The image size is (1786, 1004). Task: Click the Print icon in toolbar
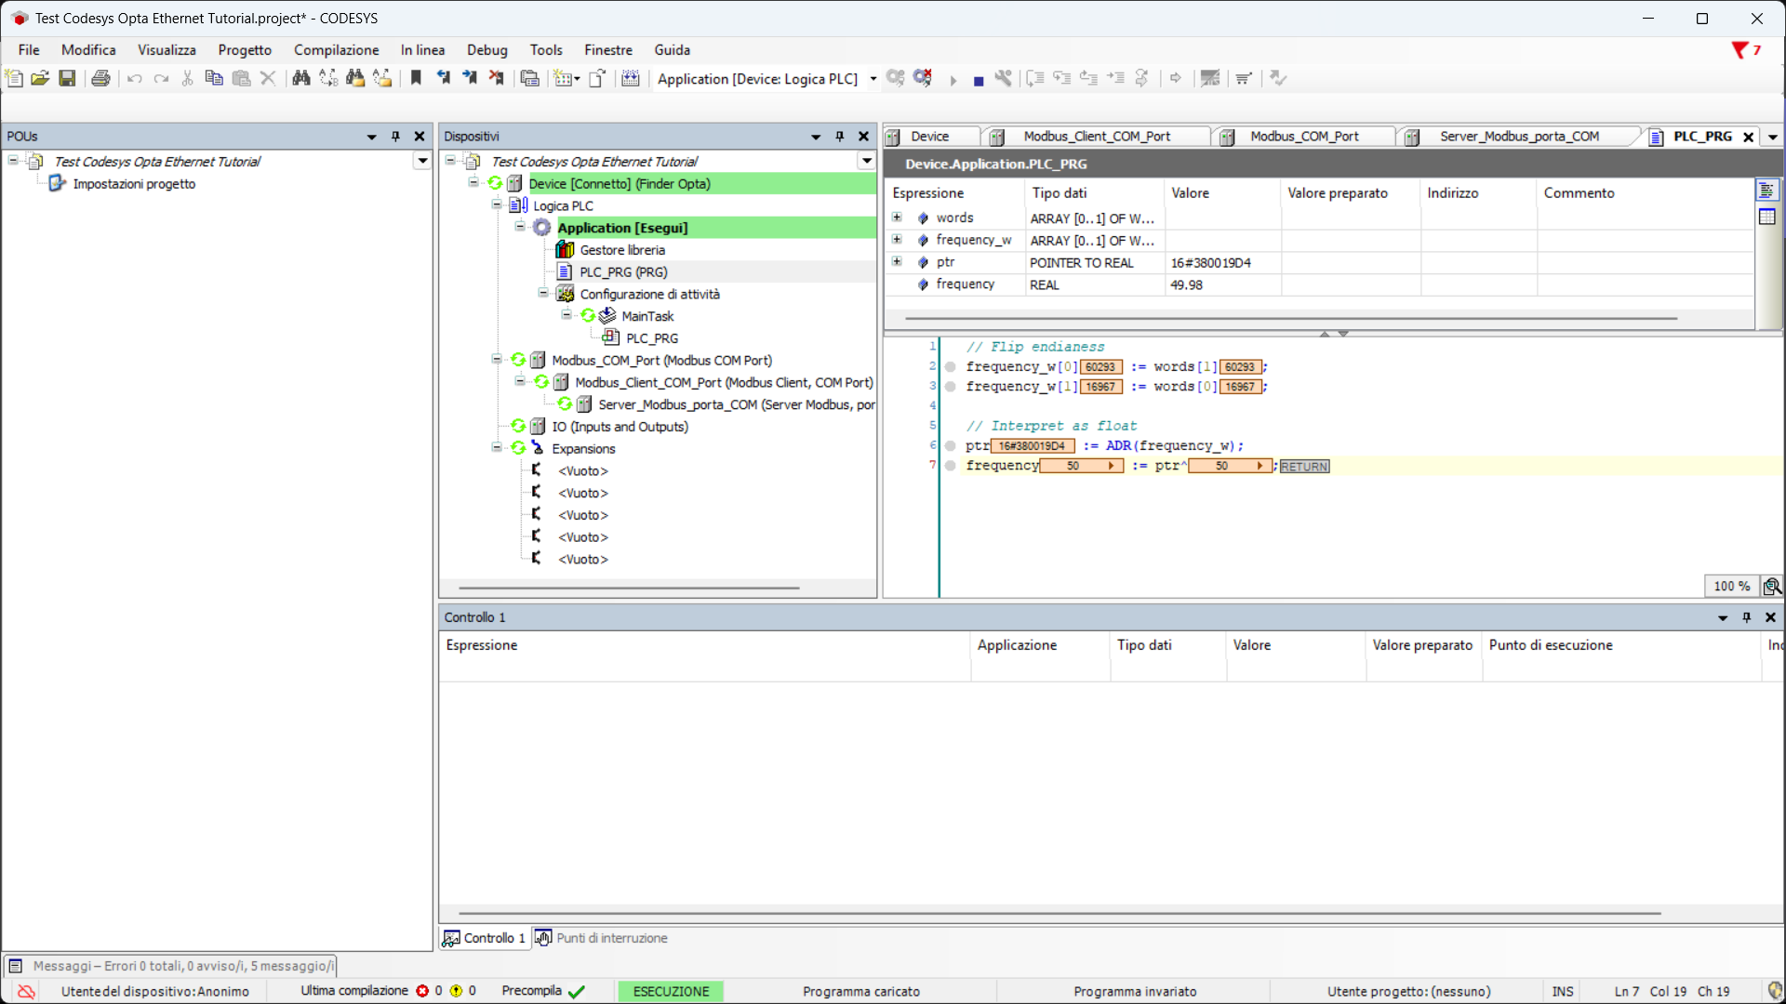pos(100,78)
